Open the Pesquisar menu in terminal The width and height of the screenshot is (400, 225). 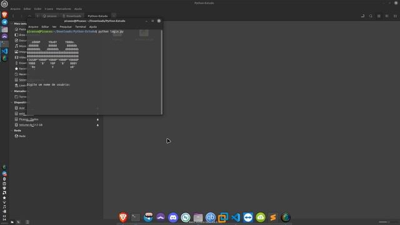(66, 27)
